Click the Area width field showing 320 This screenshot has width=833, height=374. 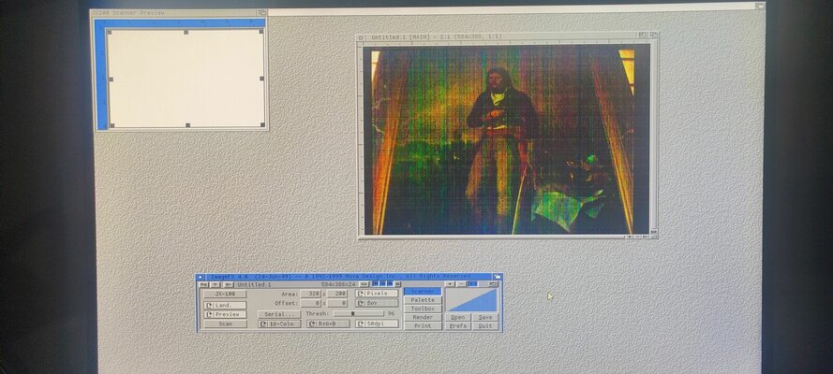[x=311, y=294]
